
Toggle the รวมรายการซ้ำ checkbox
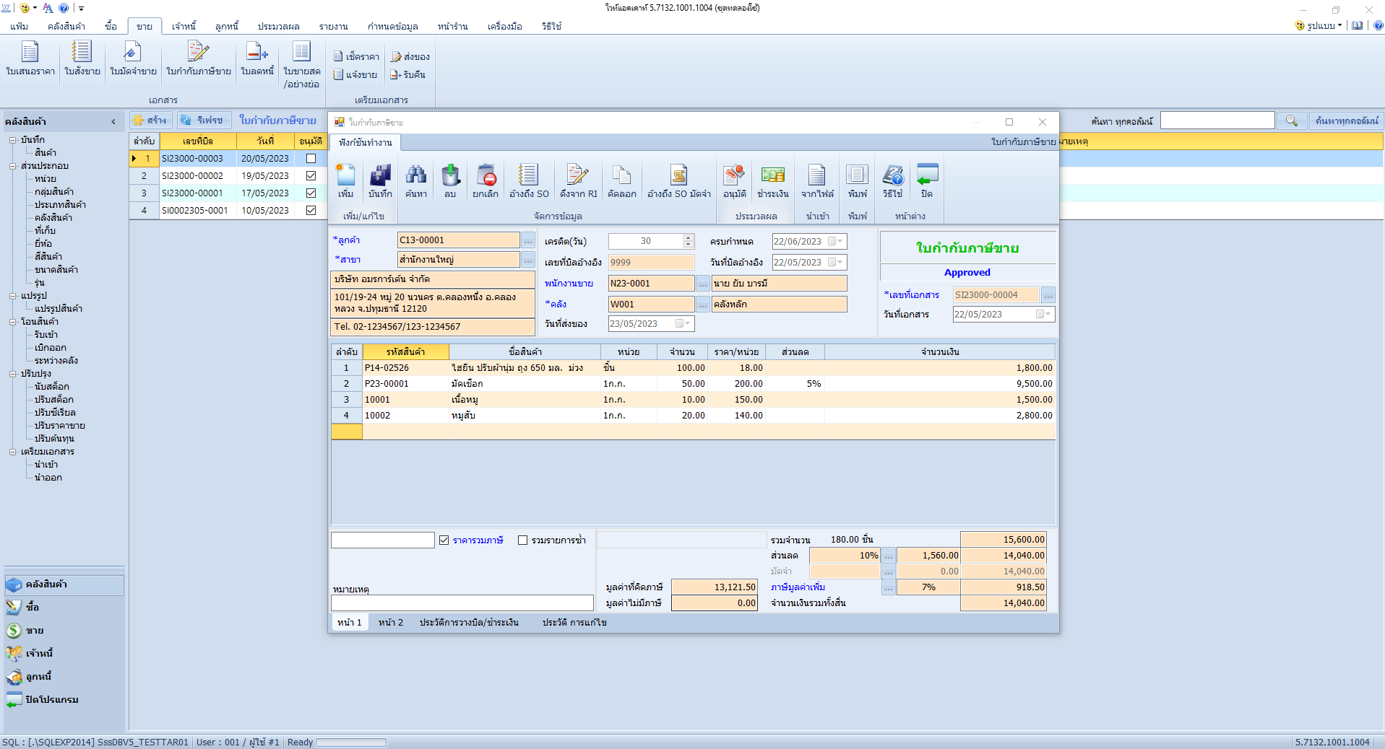click(x=522, y=540)
